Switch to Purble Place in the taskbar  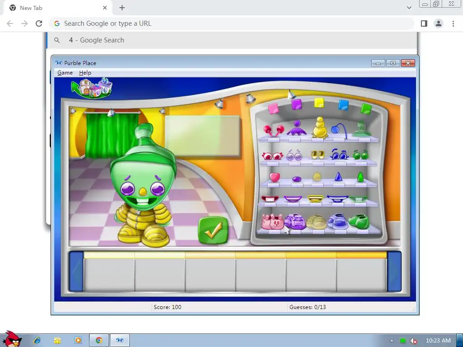coord(119,340)
